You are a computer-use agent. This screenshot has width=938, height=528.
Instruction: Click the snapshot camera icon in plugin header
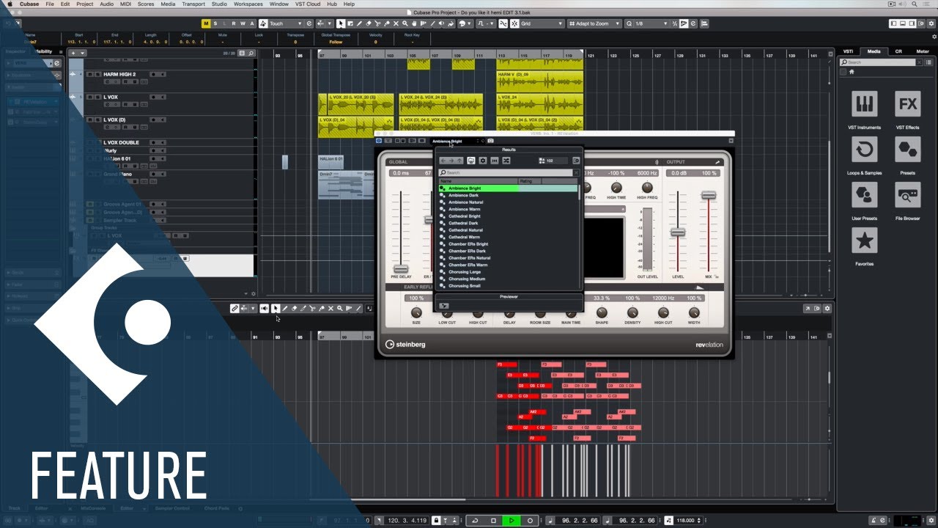pos(490,141)
